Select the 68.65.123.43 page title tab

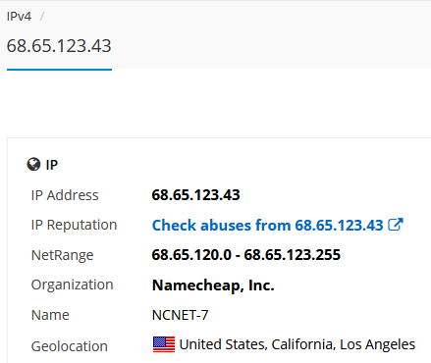(x=59, y=45)
